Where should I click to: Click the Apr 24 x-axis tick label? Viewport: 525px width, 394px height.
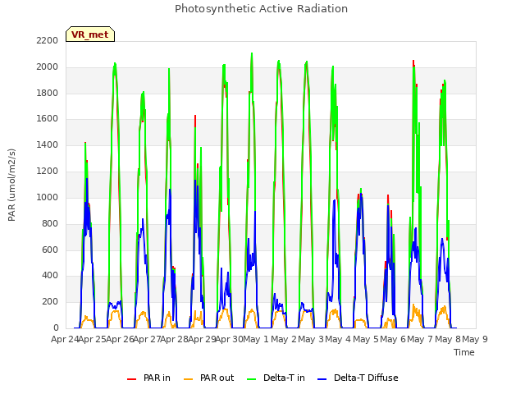[65, 339]
